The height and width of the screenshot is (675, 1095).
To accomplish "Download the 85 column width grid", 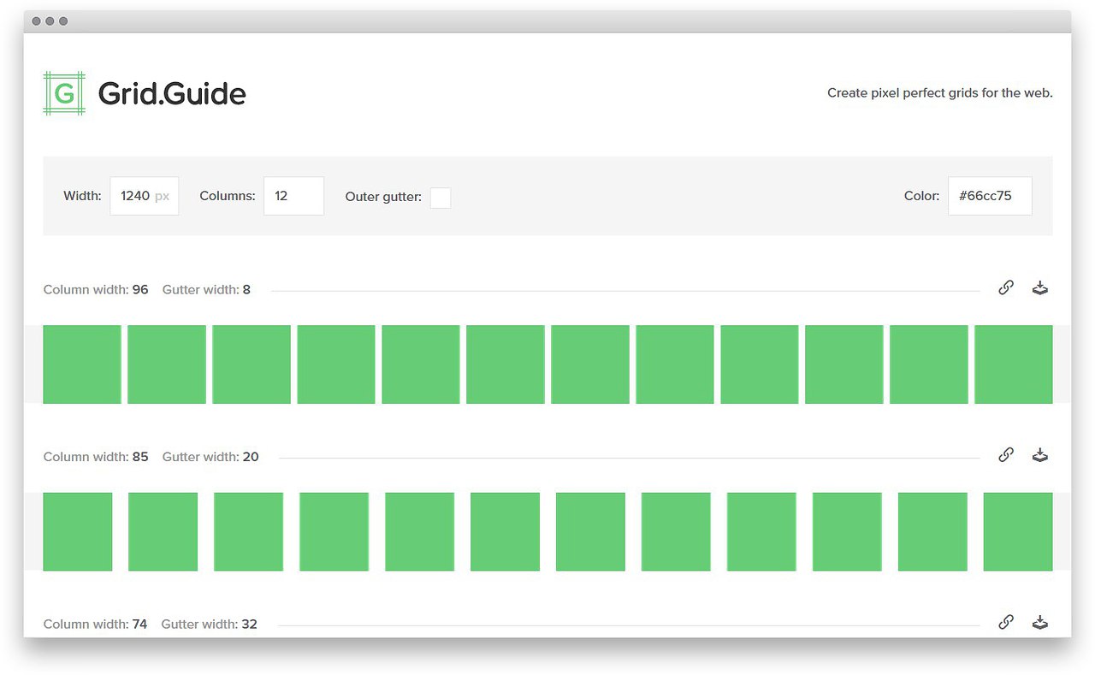I will tap(1039, 455).
